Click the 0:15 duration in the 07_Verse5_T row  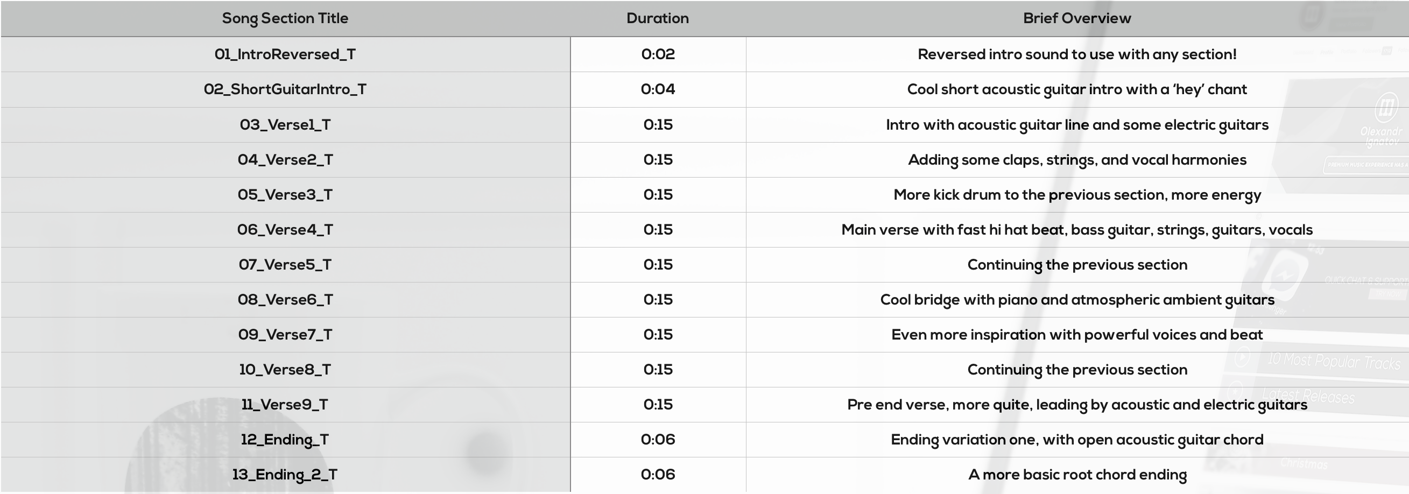tap(658, 265)
